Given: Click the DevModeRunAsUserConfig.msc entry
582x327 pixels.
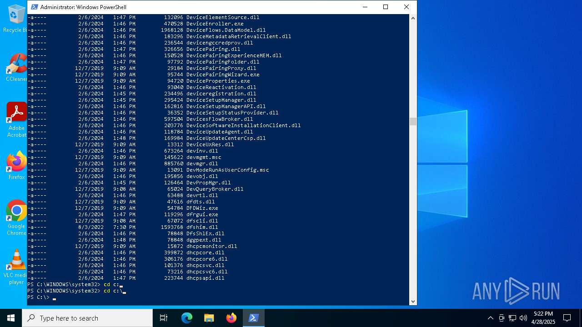Looking at the screenshot, I should [x=227, y=170].
